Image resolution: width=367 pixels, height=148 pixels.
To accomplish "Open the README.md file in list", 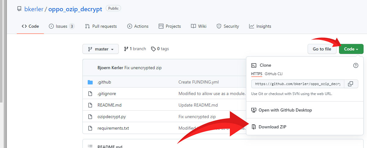I will (109, 105).
